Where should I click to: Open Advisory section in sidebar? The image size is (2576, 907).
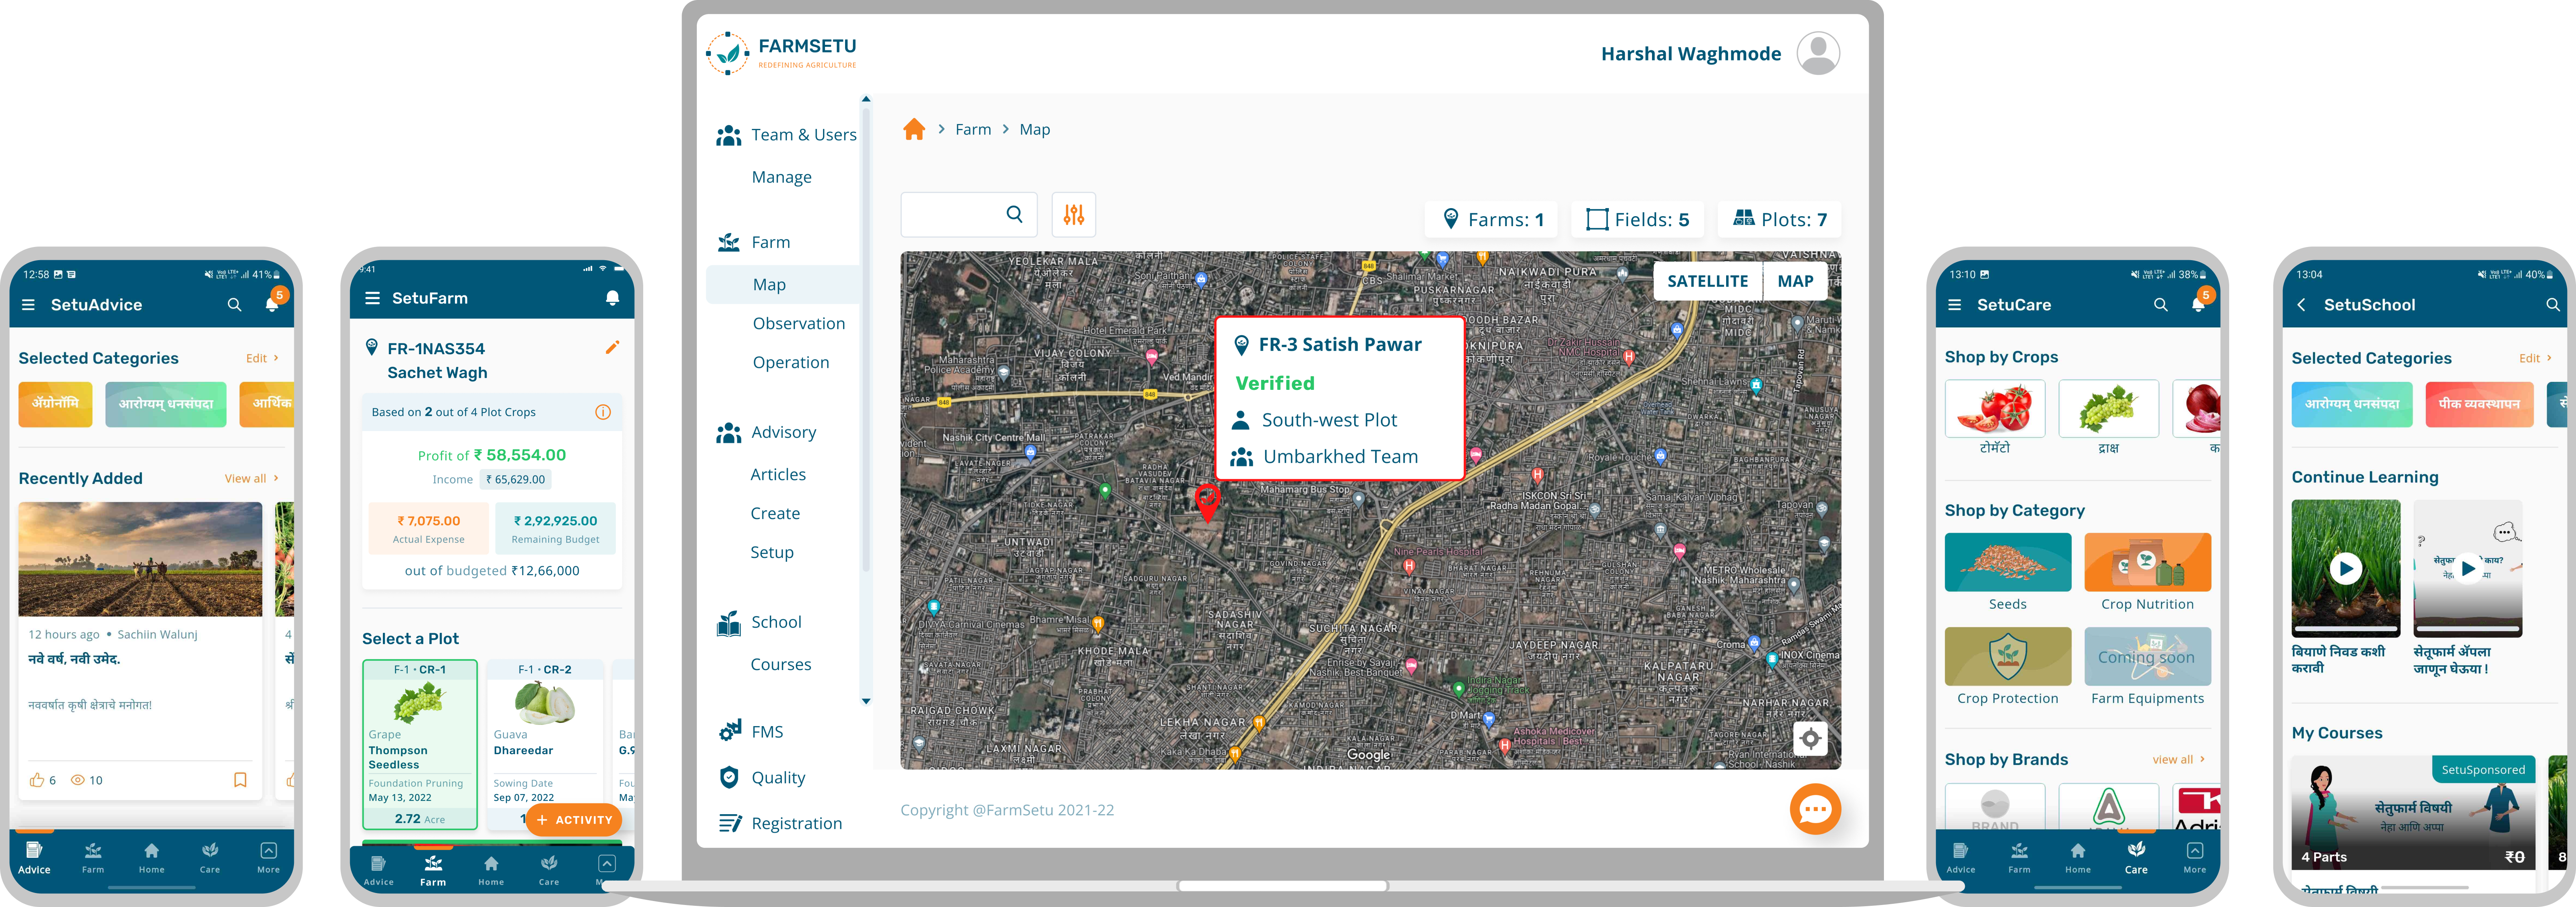point(767,433)
